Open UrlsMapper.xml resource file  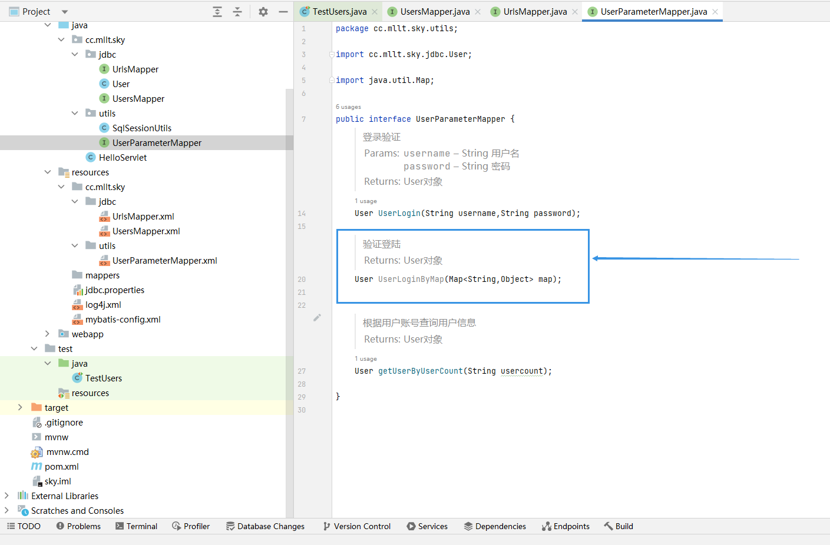pos(143,216)
